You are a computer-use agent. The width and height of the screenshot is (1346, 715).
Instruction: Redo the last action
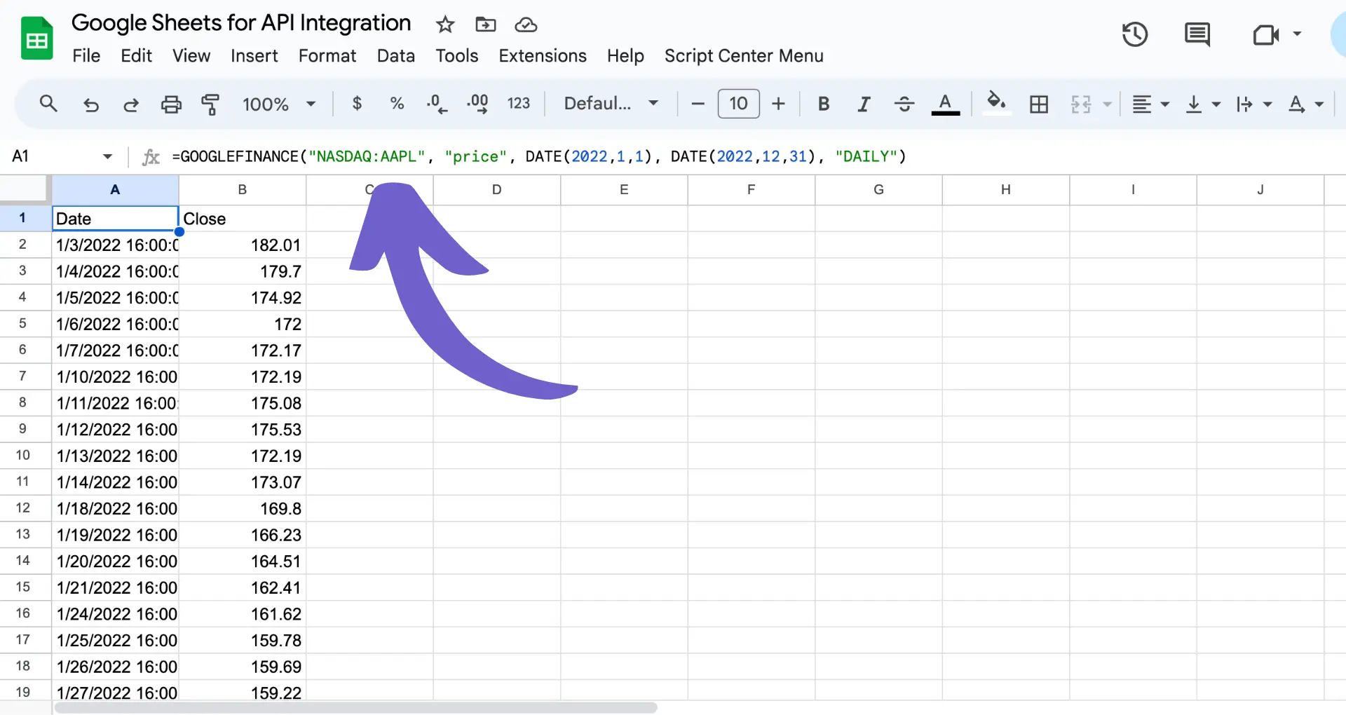click(131, 104)
